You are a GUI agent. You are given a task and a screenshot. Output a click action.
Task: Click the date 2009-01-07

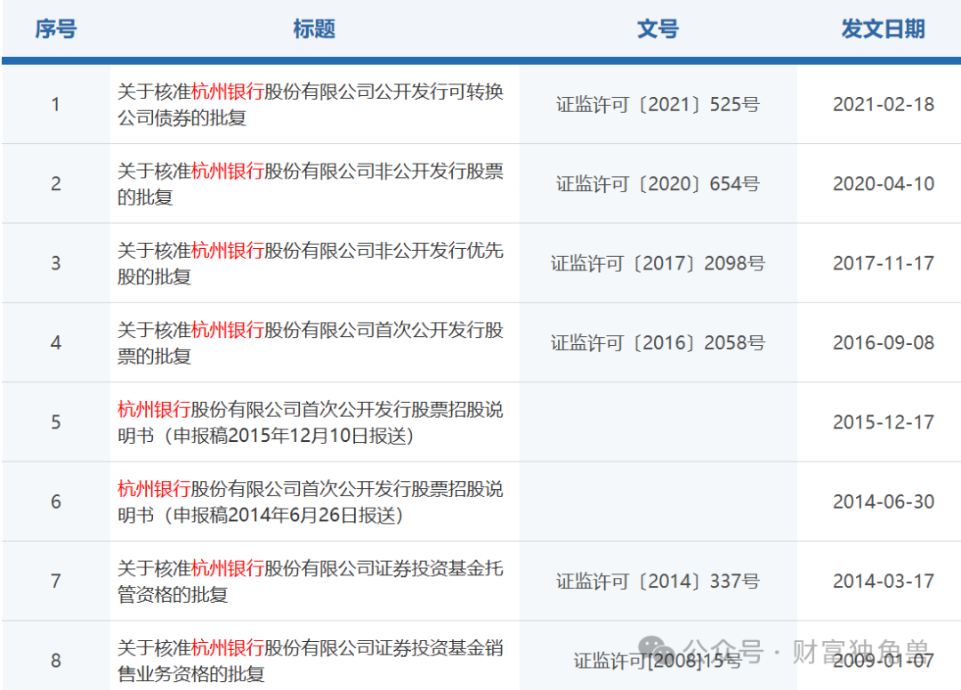tap(884, 661)
